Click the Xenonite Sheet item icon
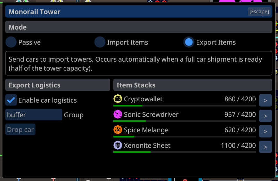Image resolution: width=278 pixels, height=181 pixels. click(118, 145)
